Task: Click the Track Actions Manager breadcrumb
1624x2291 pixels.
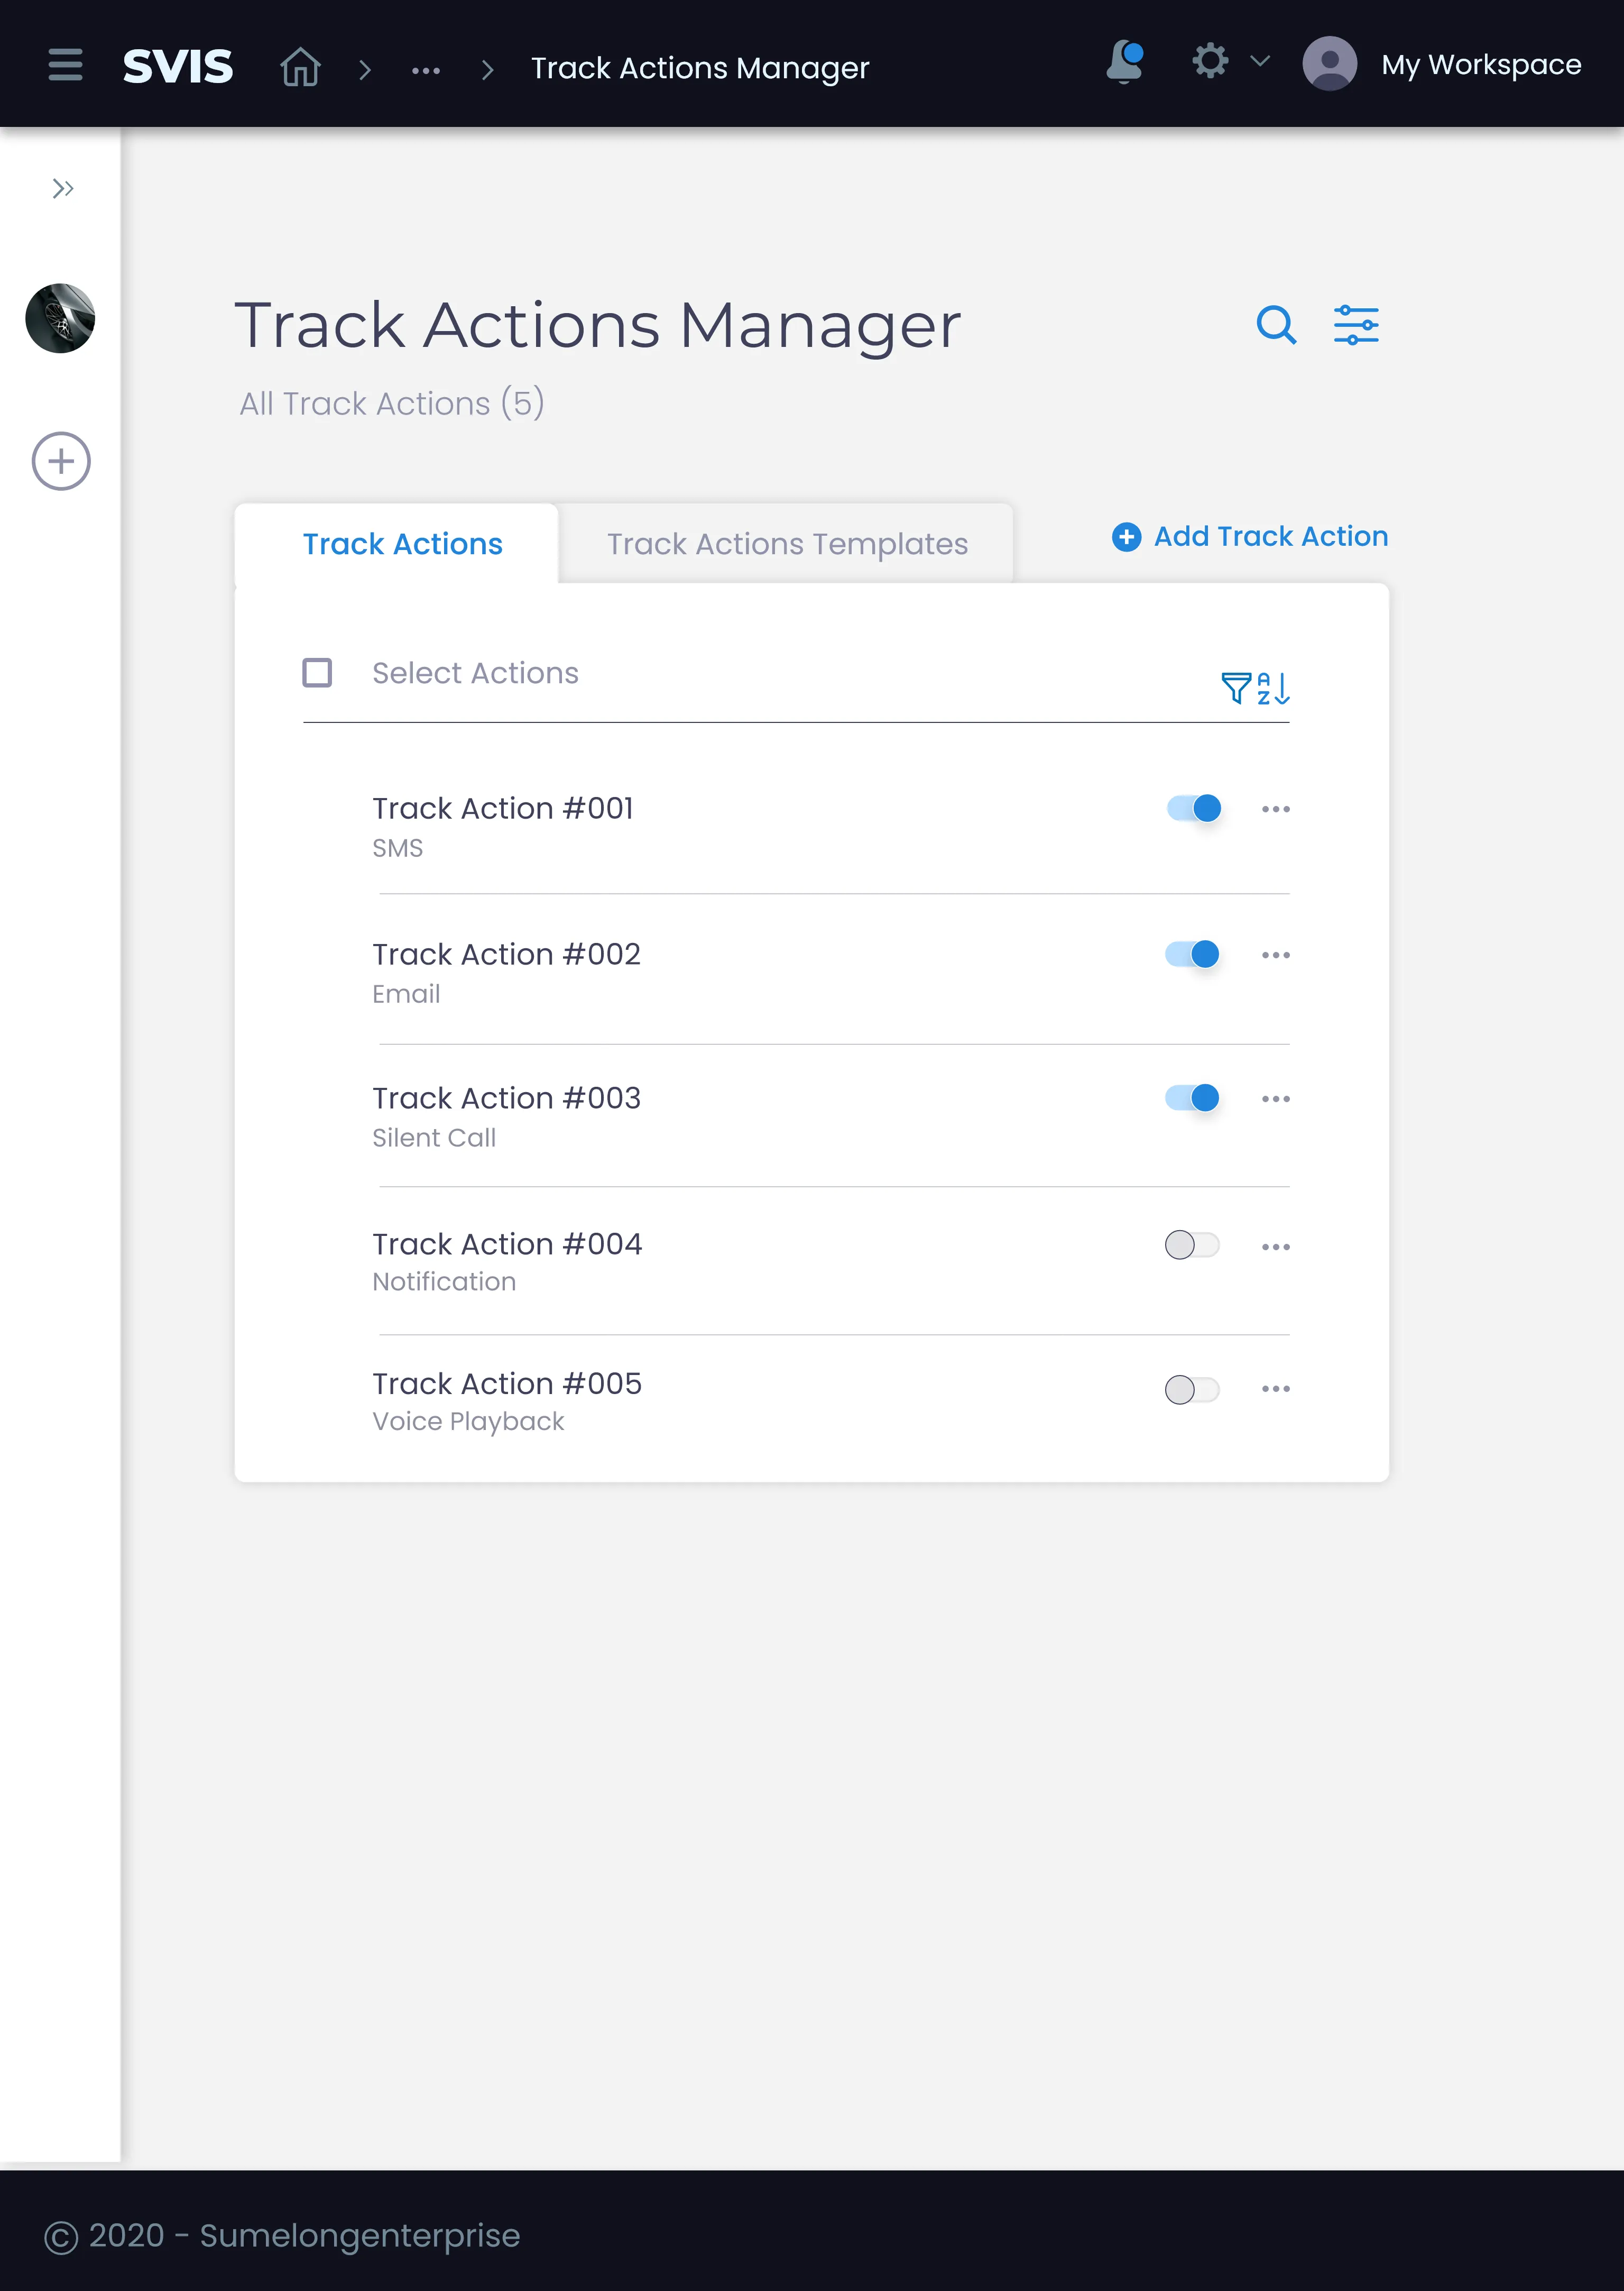Action: (700, 68)
